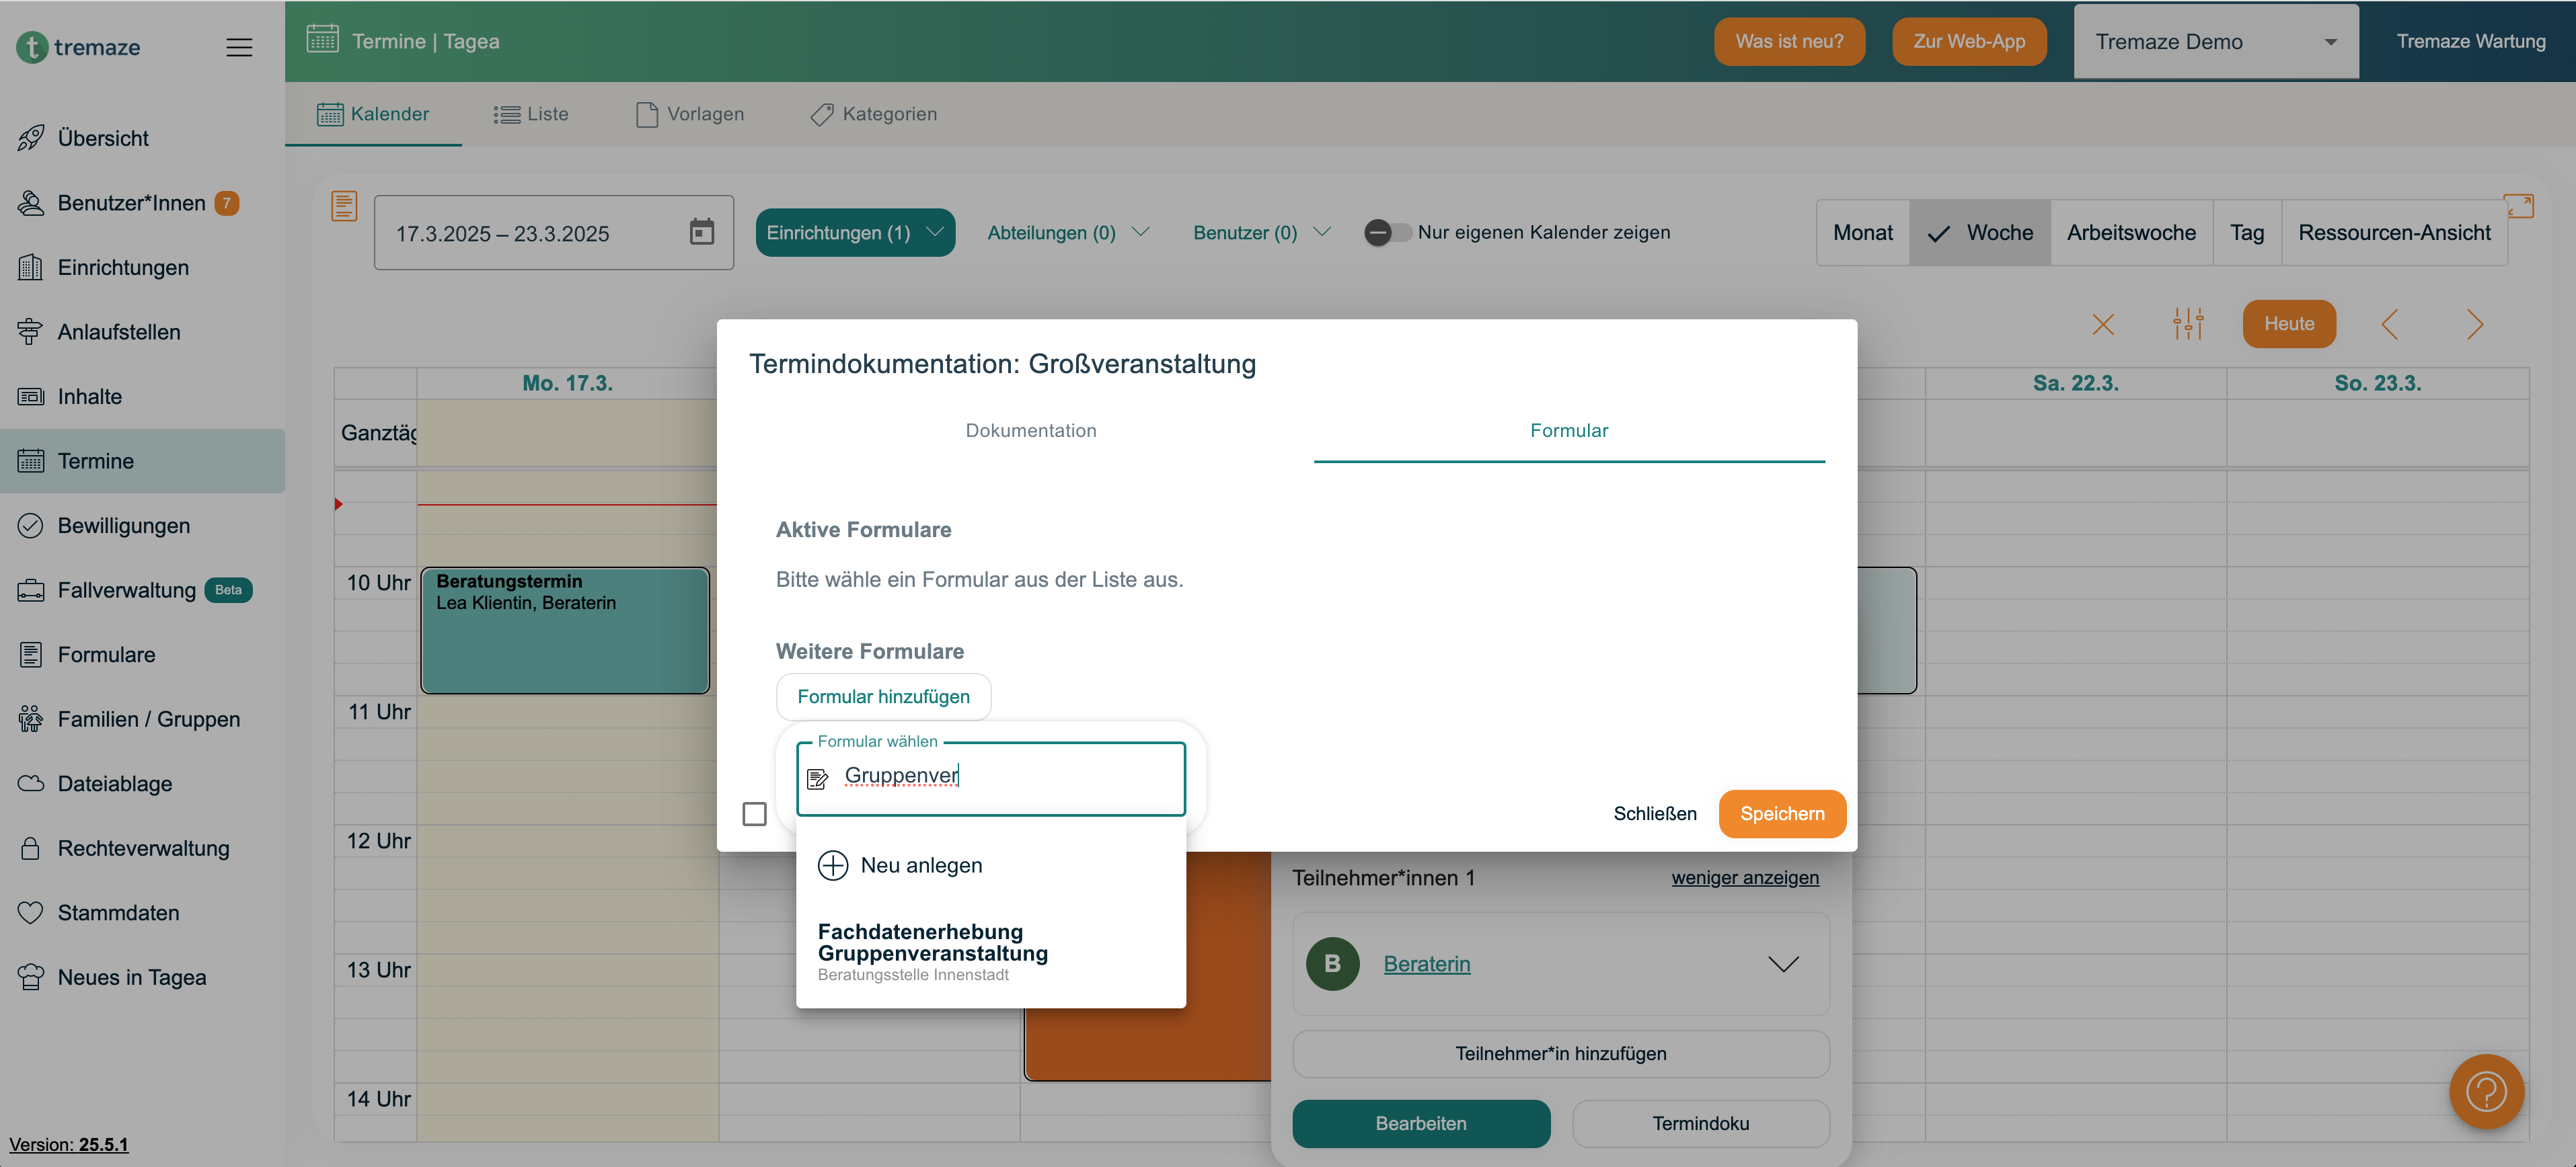Open the Kalender tab
This screenshot has height=1167, width=2576.
point(373,114)
